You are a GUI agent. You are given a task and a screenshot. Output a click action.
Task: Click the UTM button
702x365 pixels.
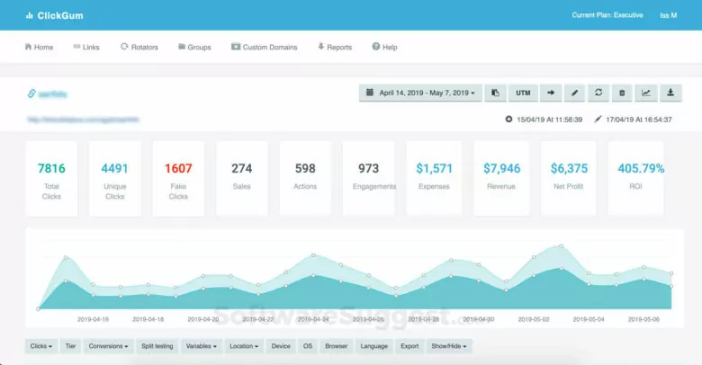pos(523,93)
